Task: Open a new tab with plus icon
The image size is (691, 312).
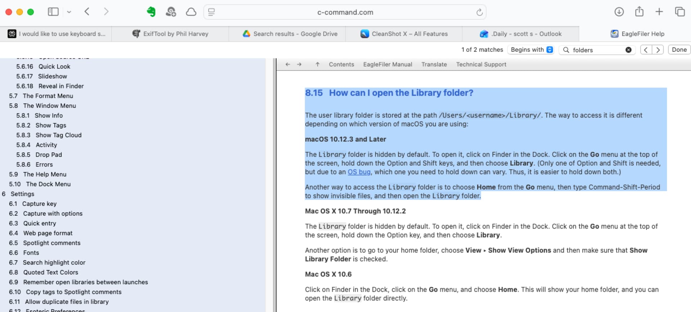Action: pyautogui.click(x=659, y=12)
